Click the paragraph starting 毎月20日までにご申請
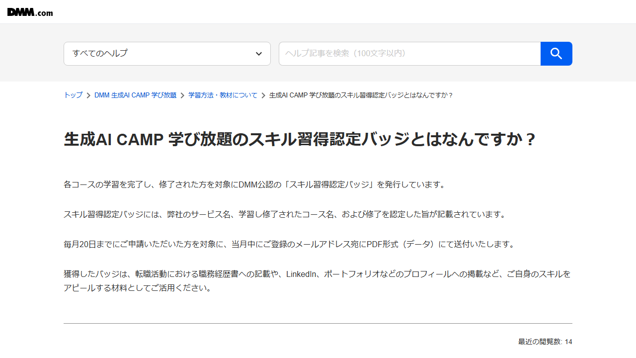The width and height of the screenshot is (636, 358). click(289, 244)
